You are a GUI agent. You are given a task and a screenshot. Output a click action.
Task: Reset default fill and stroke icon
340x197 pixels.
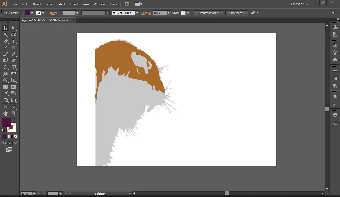[3, 130]
